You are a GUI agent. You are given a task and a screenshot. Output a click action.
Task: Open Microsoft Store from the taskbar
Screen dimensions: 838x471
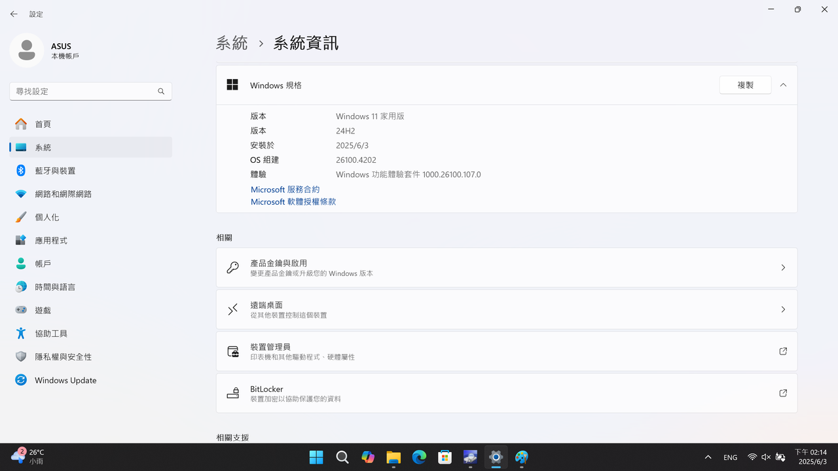445,457
